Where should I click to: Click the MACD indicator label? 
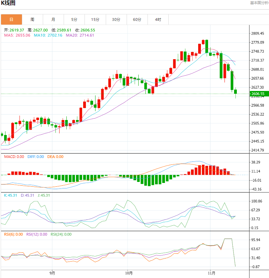(x=14, y=157)
